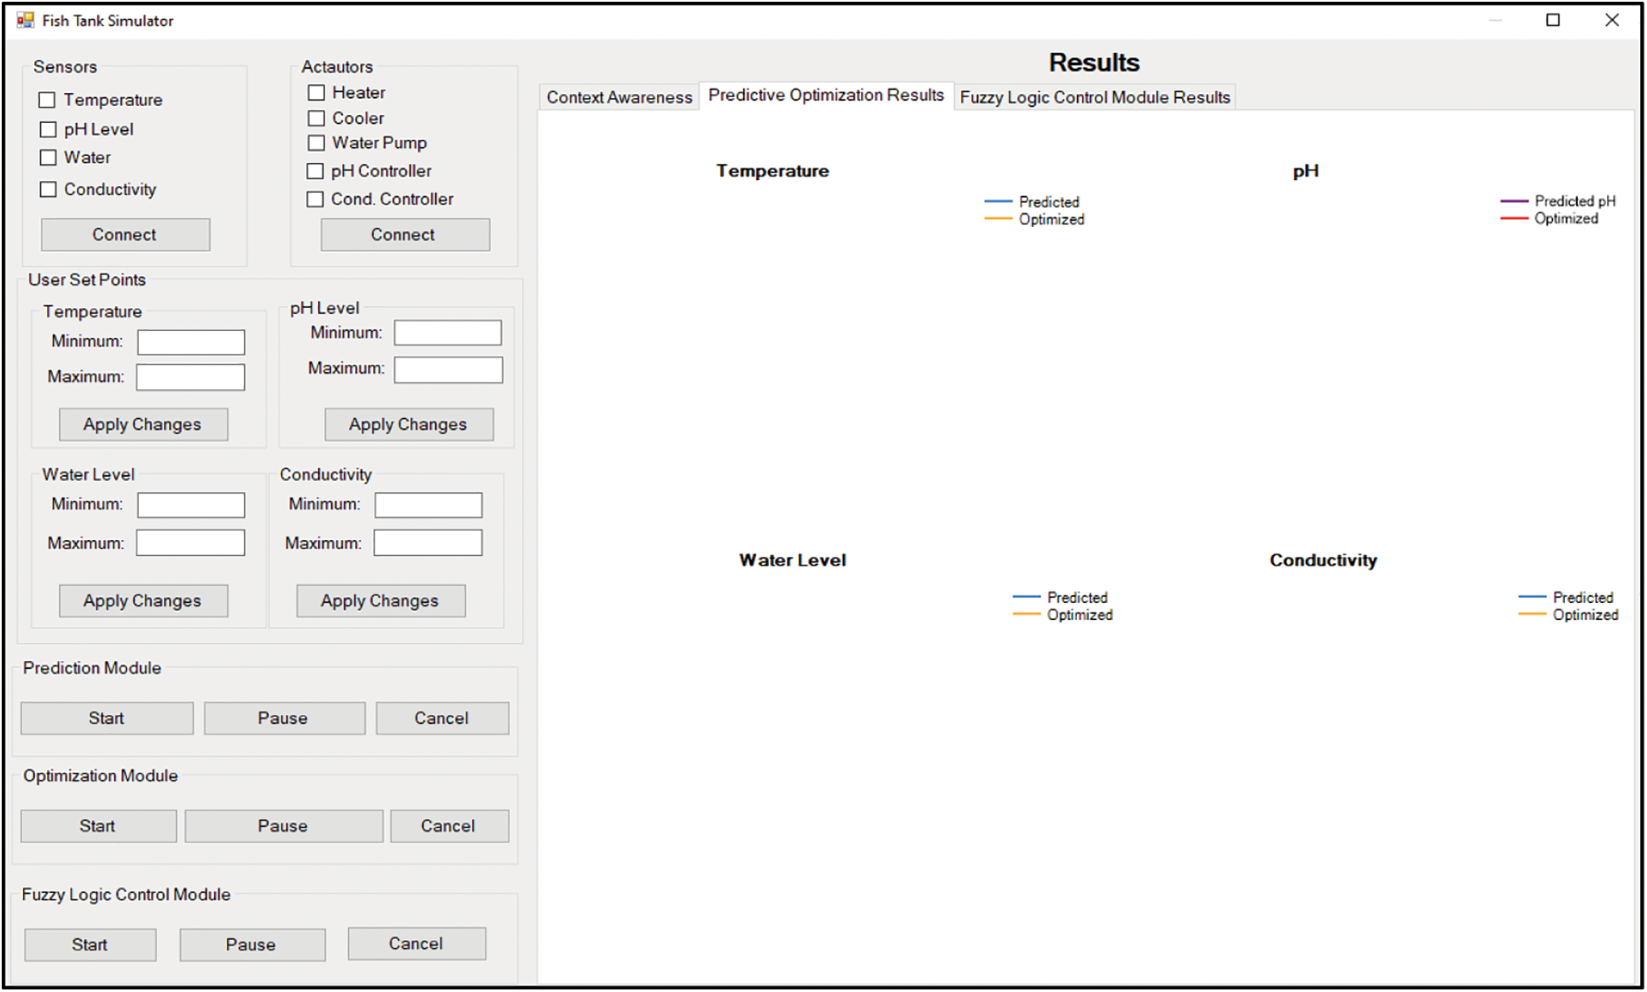This screenshot has height=992, width=1647.
Task: Start the Prediction Module
Action: 107,718
